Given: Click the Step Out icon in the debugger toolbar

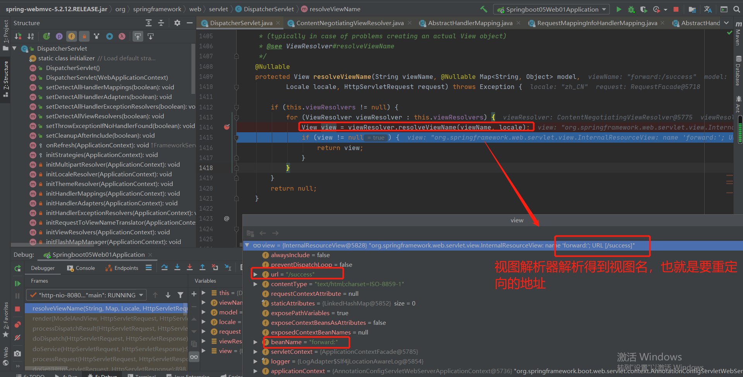Looking at the screenshot, I should click(x=202, y=268).
